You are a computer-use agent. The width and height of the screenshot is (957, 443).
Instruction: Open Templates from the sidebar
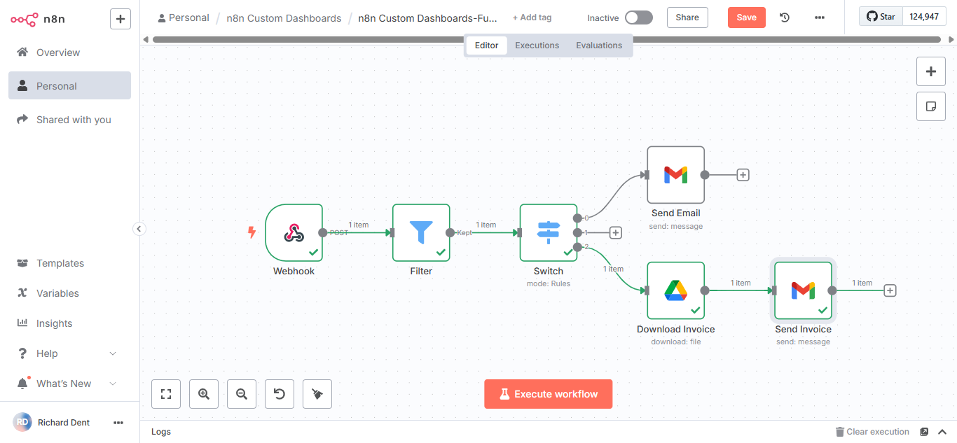point(69,263)
